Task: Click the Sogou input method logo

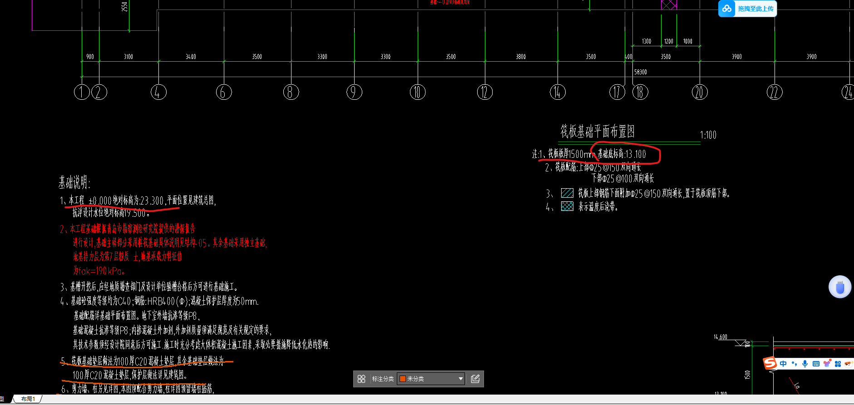Action: click(x=770, y=363)
